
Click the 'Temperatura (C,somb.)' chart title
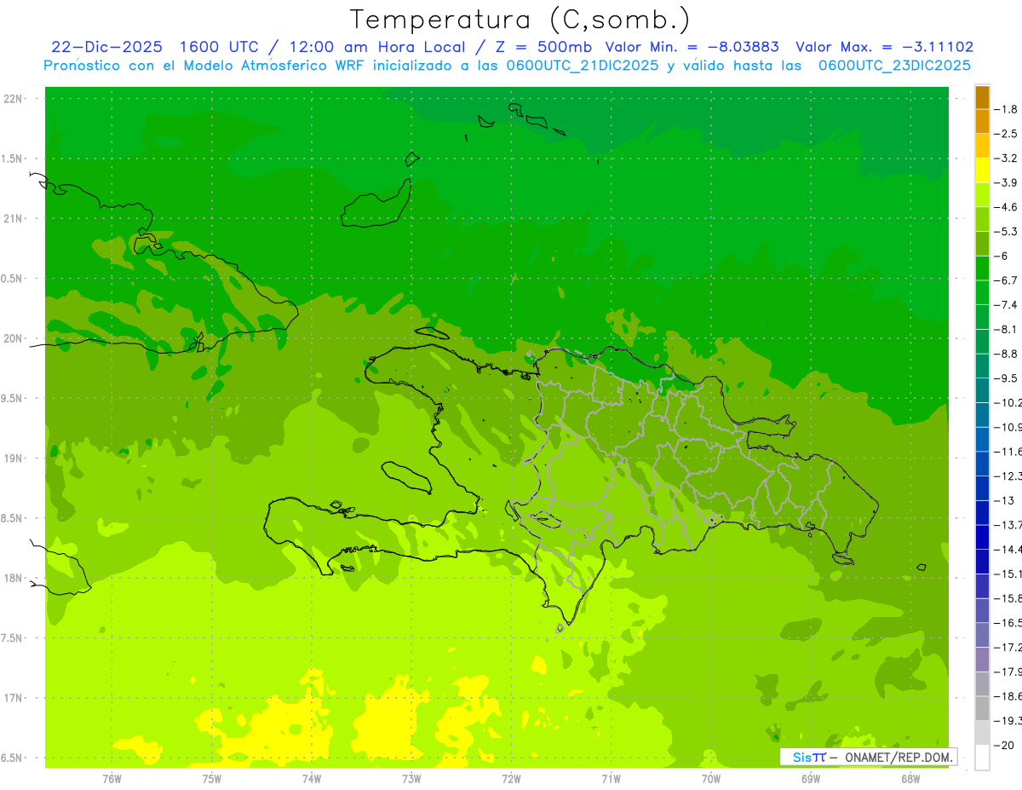click(520, 20)
